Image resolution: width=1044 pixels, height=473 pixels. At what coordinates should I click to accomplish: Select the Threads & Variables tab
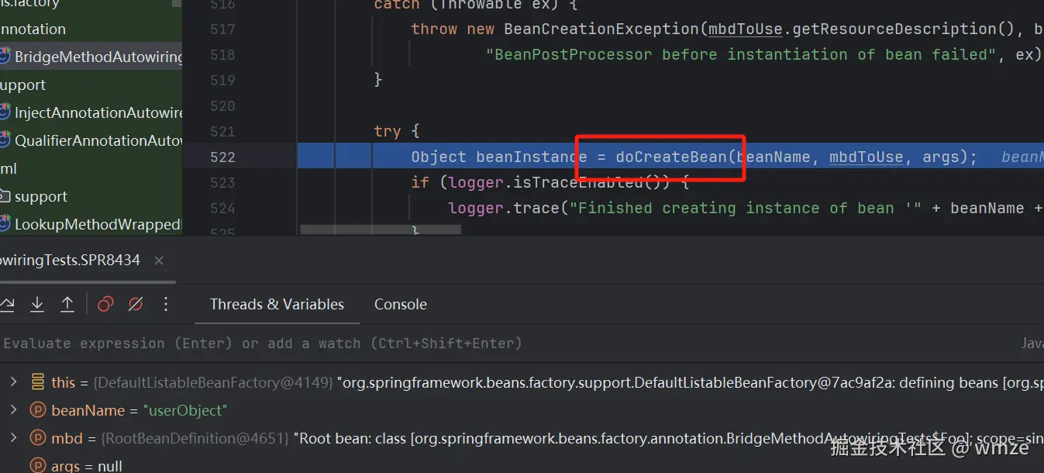point(277,305)
